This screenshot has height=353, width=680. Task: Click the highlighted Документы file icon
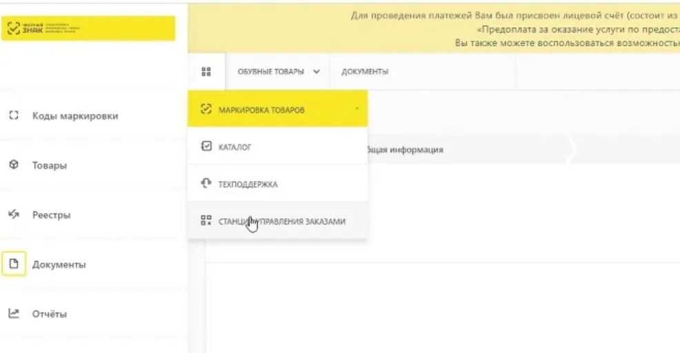[14, 264]
